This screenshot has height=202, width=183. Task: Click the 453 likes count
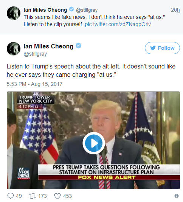67,196
